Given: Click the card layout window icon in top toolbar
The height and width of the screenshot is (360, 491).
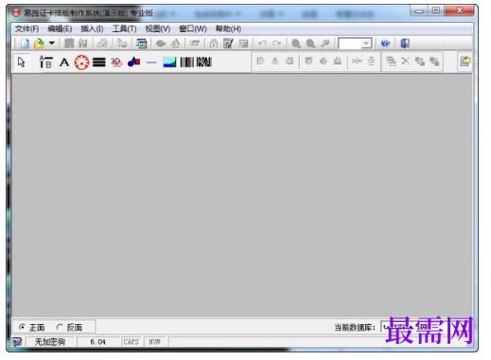Looking at the screenshot, I should [142, 44].
